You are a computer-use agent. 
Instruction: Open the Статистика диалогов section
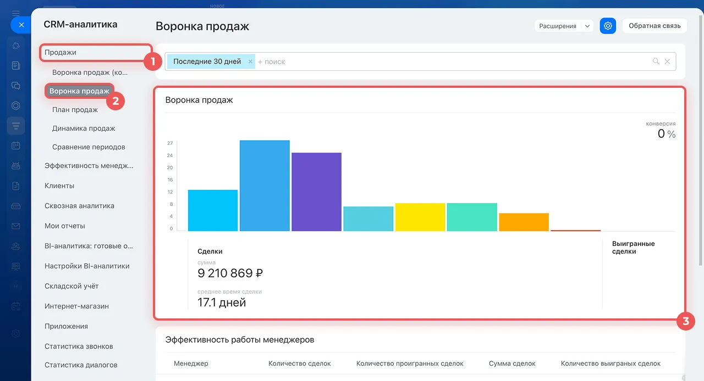81,365
